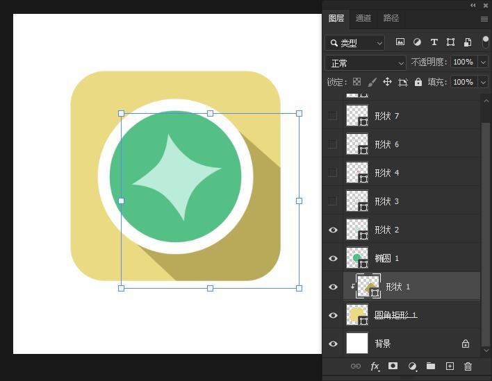Filter layers by text type

coord(434,42)
